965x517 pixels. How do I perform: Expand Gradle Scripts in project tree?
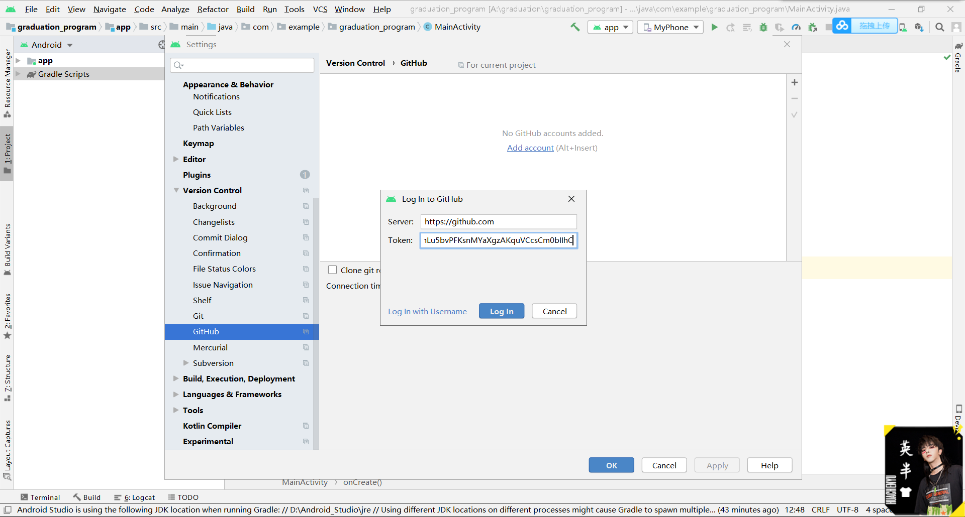[18, 74]
